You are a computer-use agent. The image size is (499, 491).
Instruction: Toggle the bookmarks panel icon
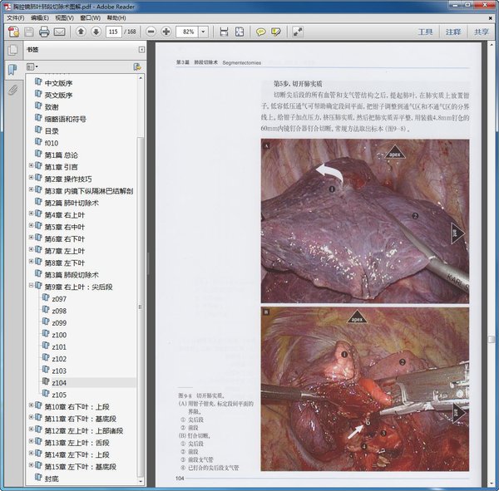[12, 69]
